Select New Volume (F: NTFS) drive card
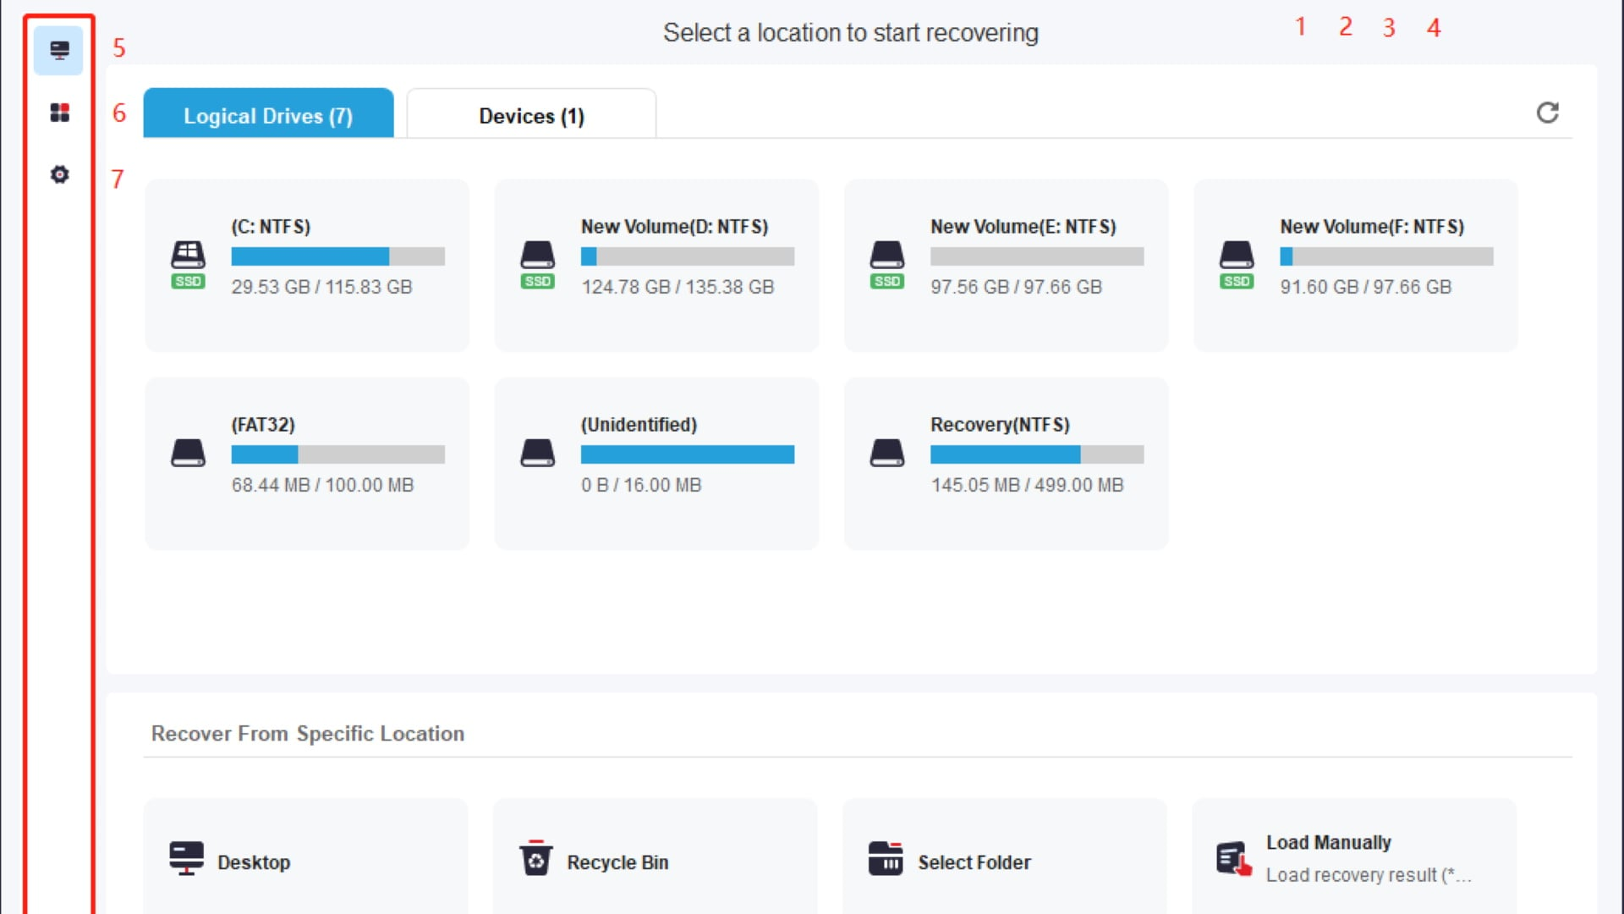This screenshot has height=914, width=1624. pos(1355,265)
